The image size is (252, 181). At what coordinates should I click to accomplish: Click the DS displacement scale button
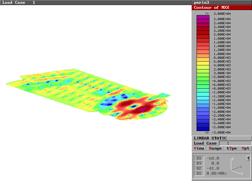point(198,173)
